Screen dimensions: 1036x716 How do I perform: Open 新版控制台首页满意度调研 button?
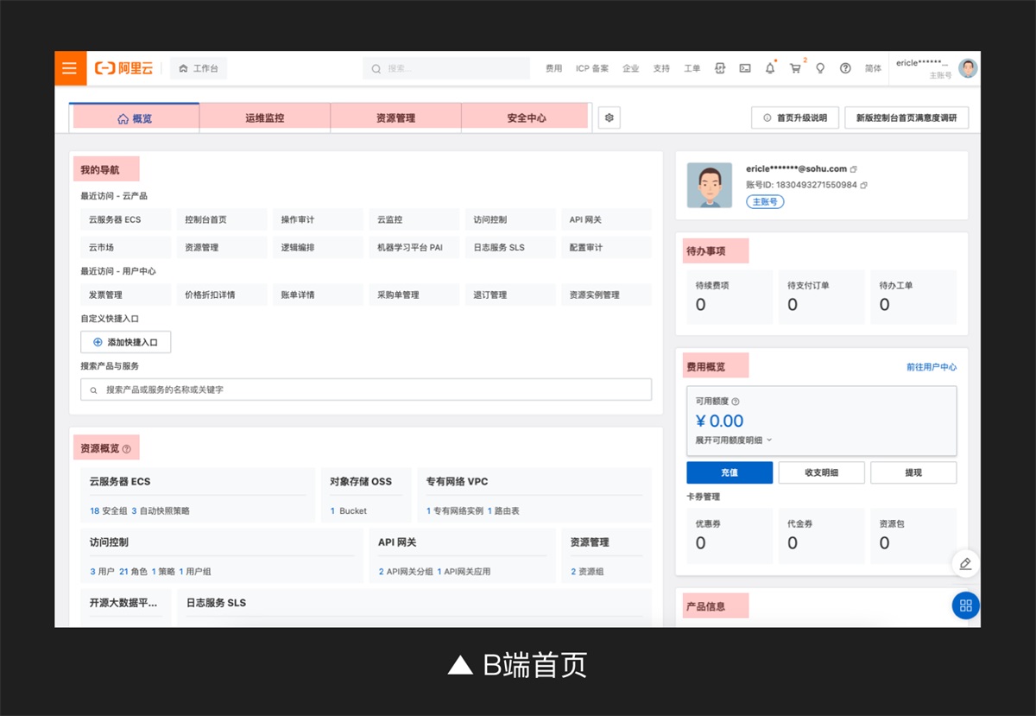click(907, 118)
